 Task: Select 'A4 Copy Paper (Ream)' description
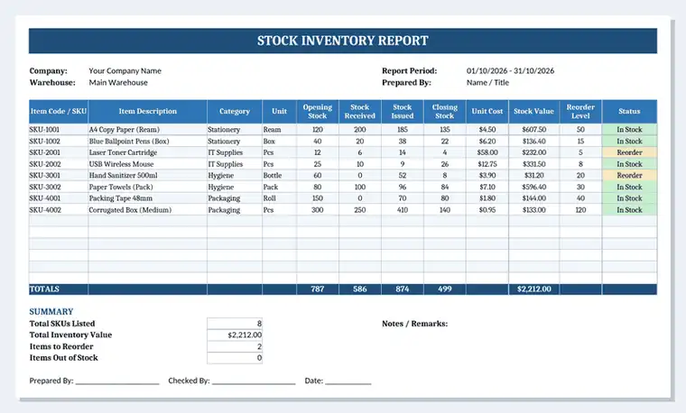147,129
